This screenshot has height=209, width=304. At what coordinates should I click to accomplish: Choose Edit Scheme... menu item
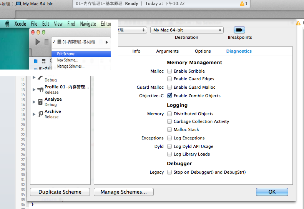81,54
